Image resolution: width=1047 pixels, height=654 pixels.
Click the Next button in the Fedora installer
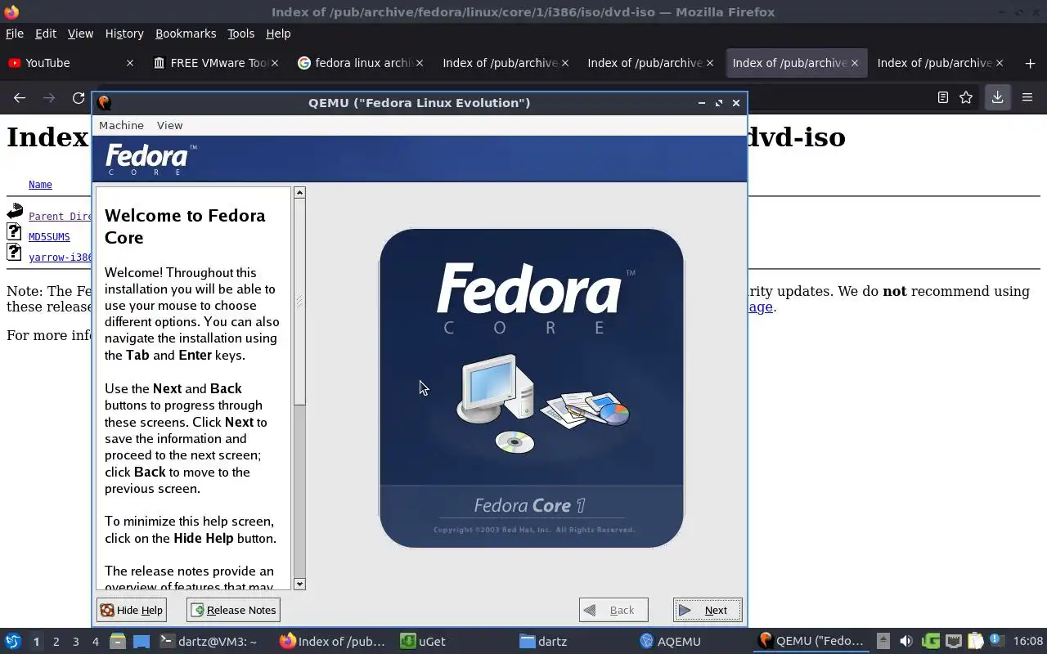708,610
